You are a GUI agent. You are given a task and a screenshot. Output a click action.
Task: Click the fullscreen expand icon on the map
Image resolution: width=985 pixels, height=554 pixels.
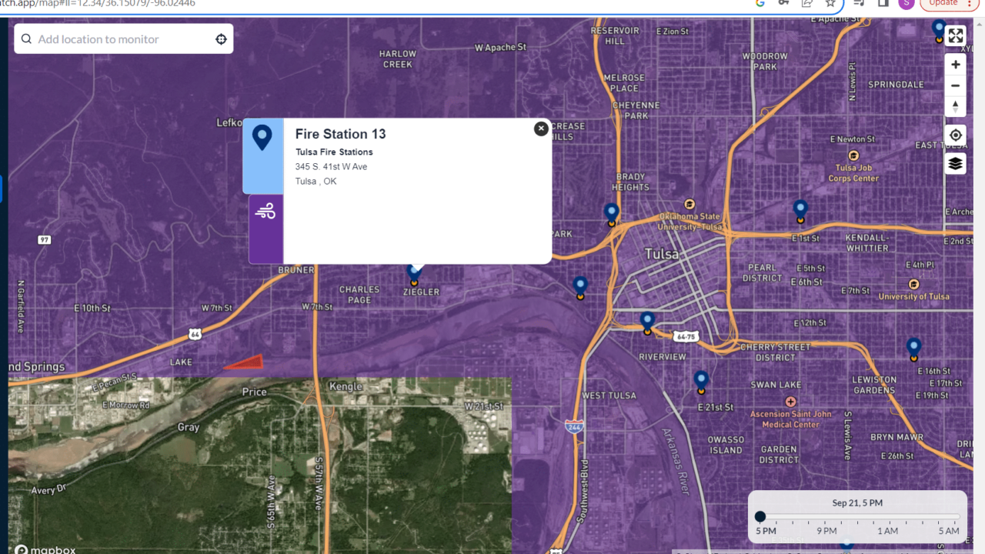955,35
